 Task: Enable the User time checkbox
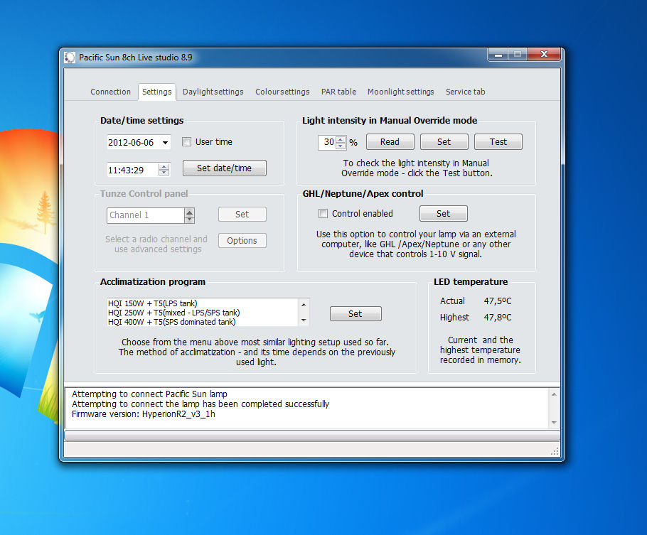(186, 142)
